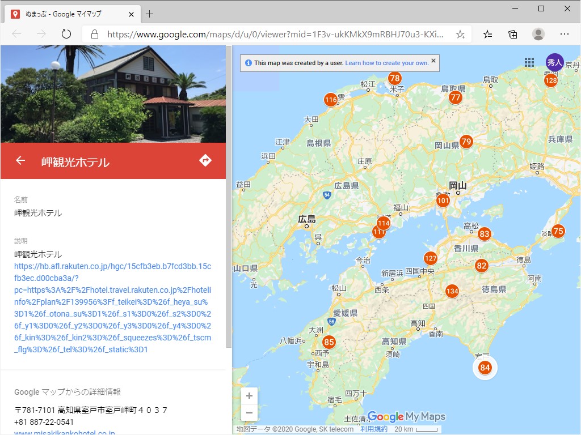The image size is (581, 435).
Task: Click the back arrow on the 岬観光ホテル panel
Action: pos(20,160)
